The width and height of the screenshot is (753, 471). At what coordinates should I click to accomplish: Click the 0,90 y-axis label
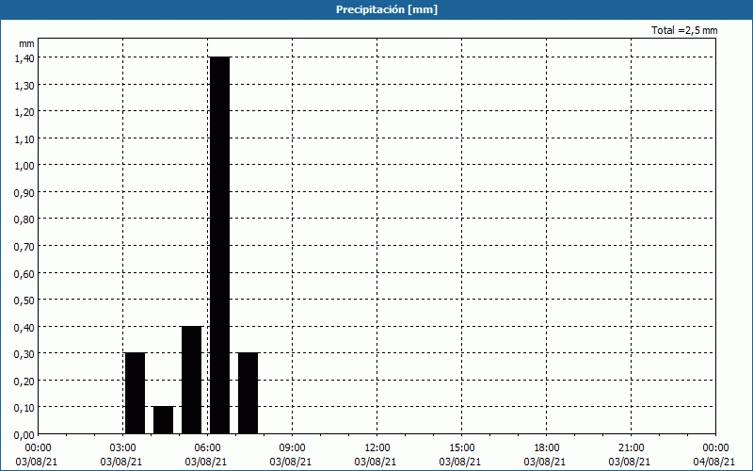[24, 193]
